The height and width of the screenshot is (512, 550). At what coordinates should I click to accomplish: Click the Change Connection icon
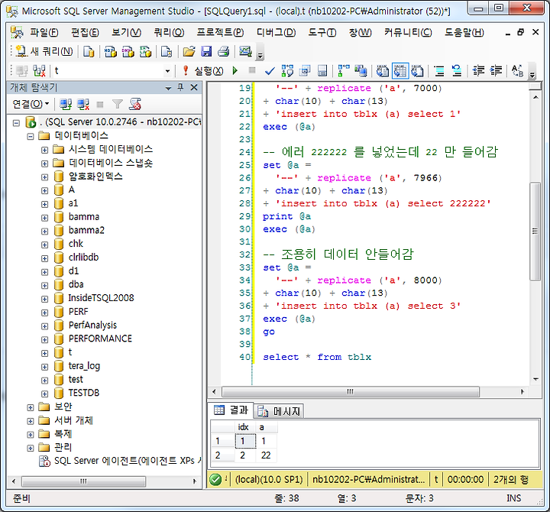point(39,71)
